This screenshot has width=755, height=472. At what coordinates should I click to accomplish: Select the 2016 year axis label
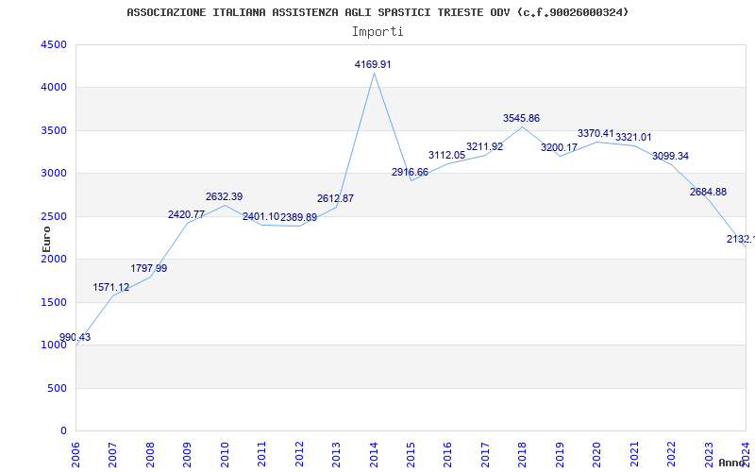pyautogui.click(x=448, y=455)
